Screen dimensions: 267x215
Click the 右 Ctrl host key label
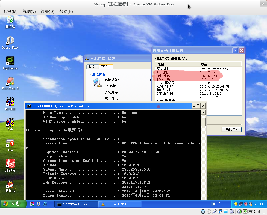coord(254,211)
